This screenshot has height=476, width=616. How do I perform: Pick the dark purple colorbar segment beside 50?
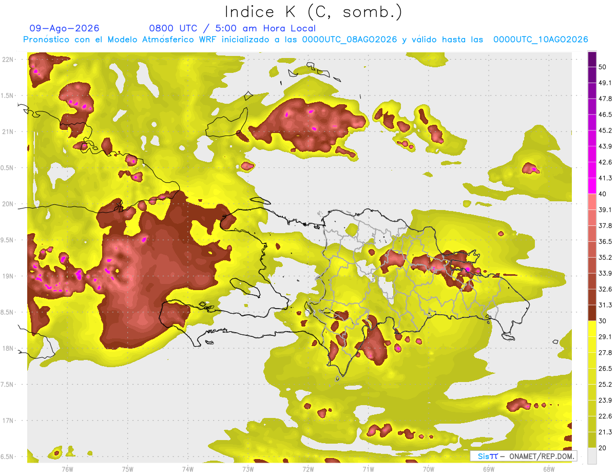tap(592, 59)
